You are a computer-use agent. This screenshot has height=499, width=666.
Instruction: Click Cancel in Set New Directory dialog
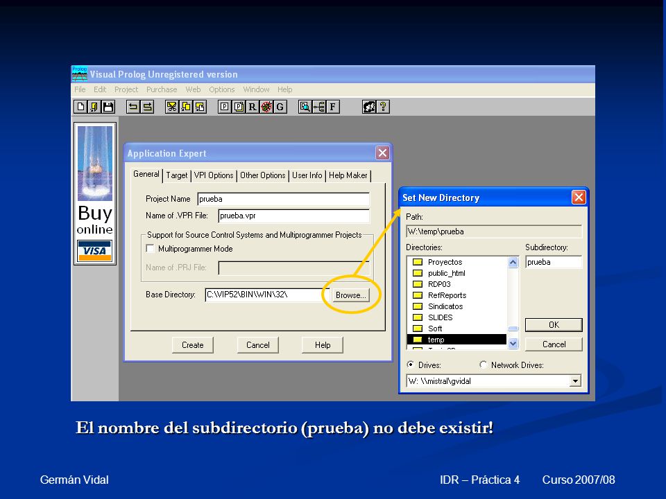(554, 344)
